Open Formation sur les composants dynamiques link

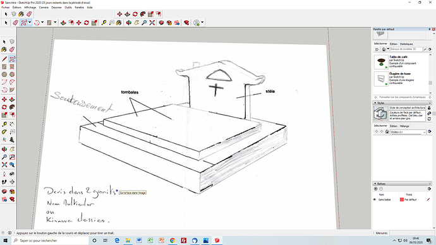tap(402, 97)
